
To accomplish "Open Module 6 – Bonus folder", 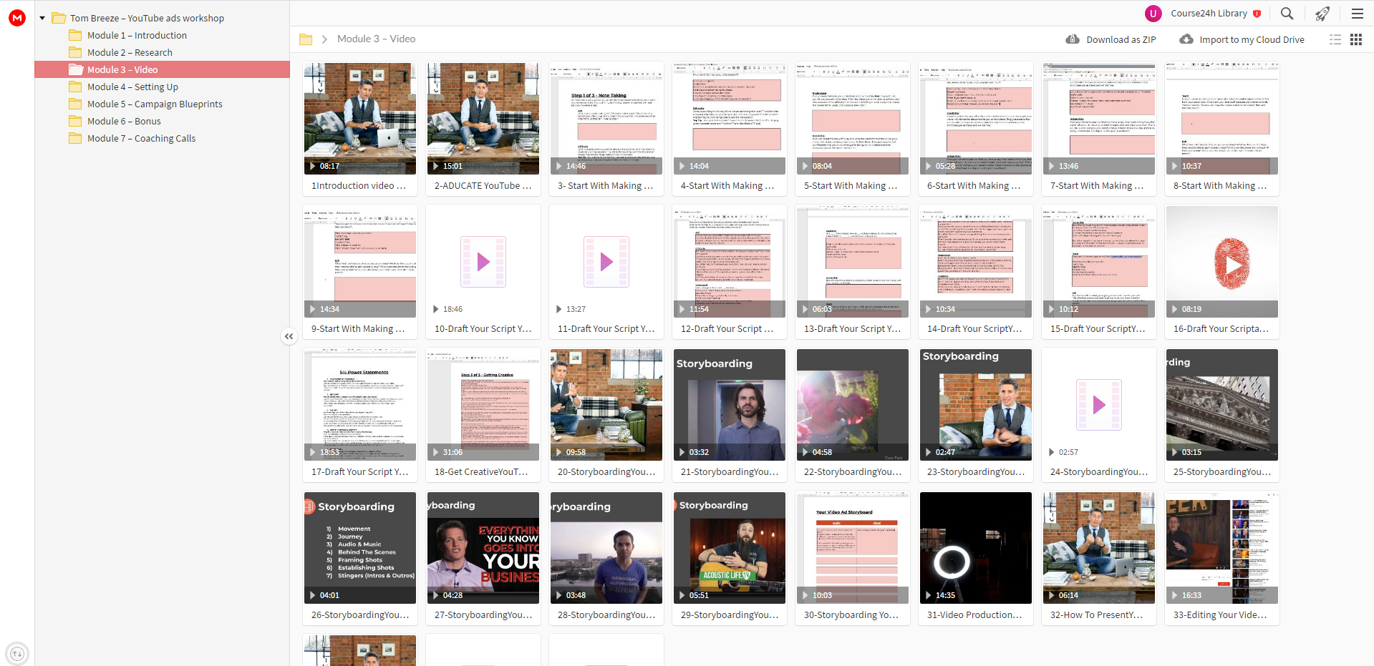I will tap(124, 121).
